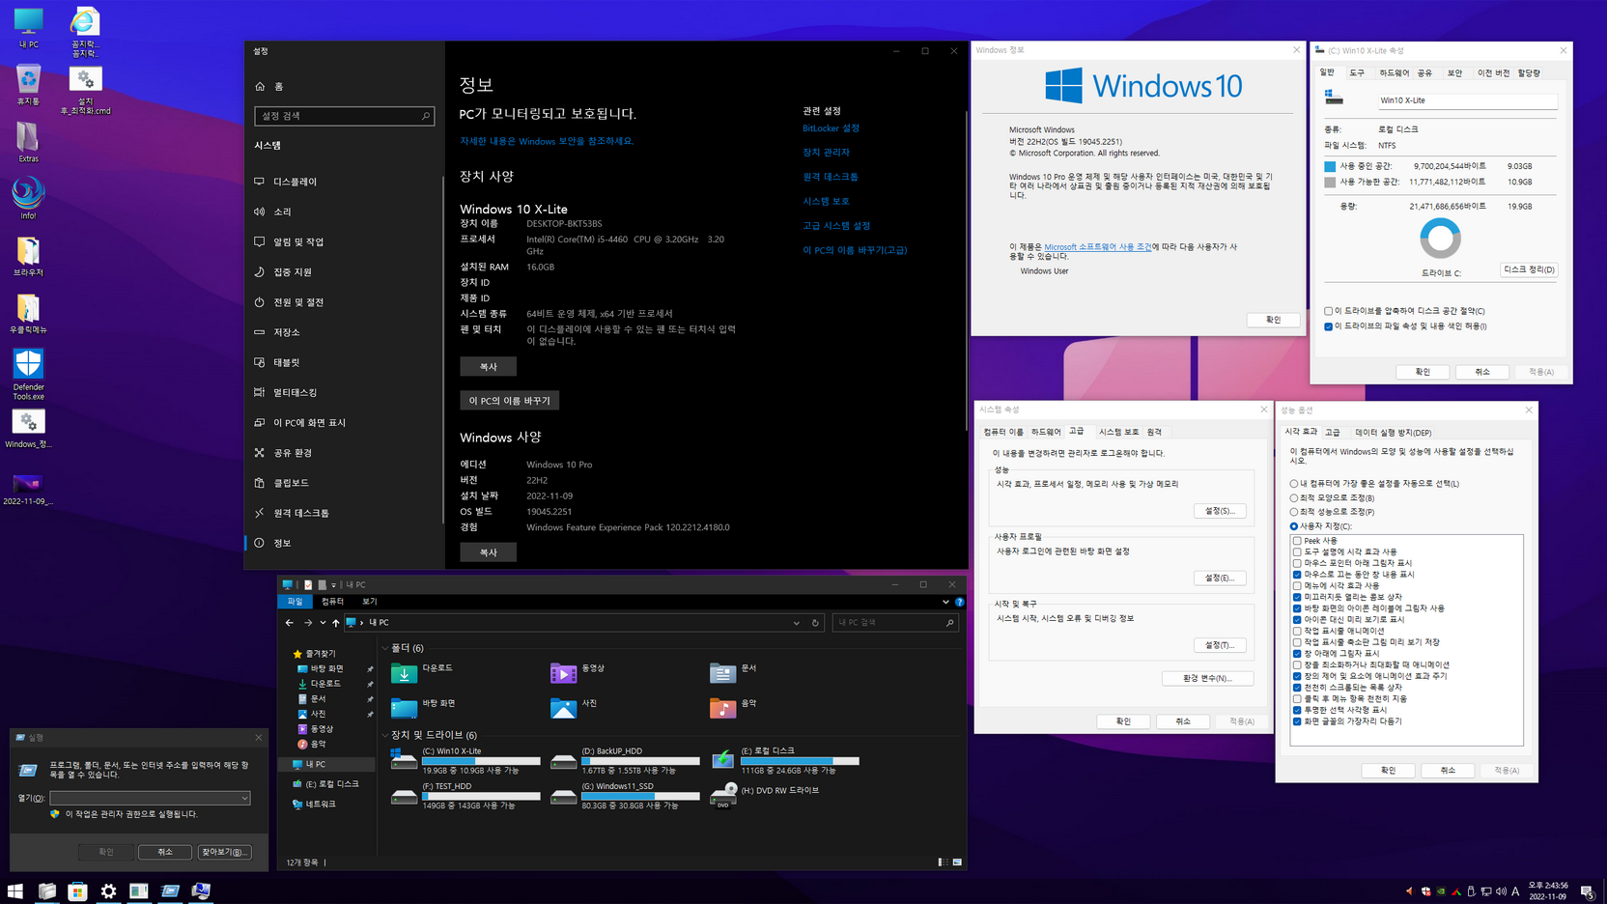Screen dimensions: 1607x904
Task: Toggle drive compression checkbox in properties
Action: click(1328, 311)
